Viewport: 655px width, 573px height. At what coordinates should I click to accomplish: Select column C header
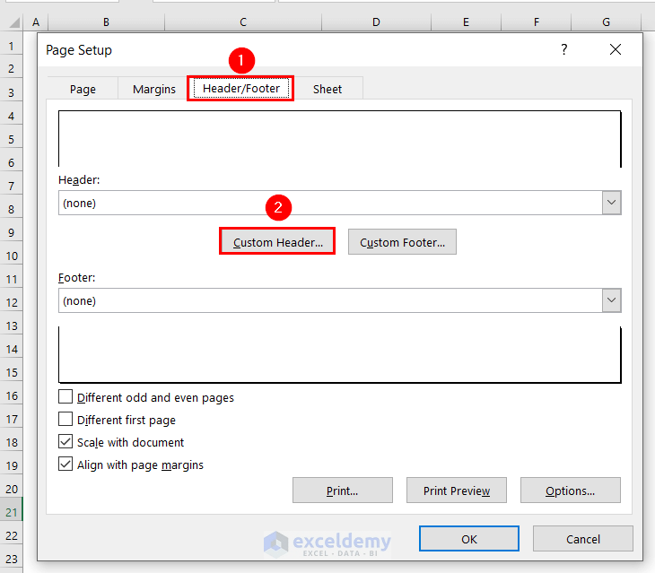click(x=243, y=22)
